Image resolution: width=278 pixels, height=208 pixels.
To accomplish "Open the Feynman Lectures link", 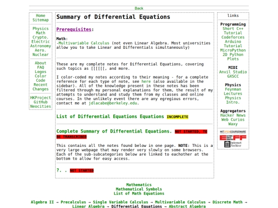I will tap(233, 91).
